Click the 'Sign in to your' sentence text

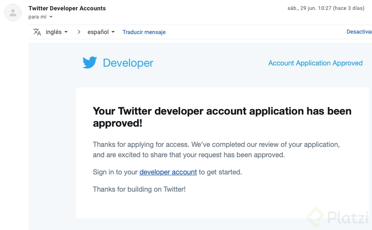115,172
